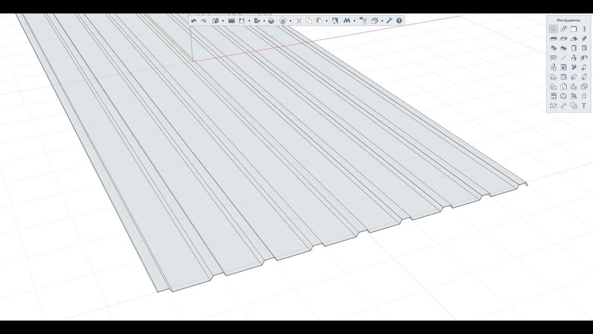This screenshot has width=593, height=334.
Task: Select the Wall tool square icon
Action: click(x=574, y=29)
